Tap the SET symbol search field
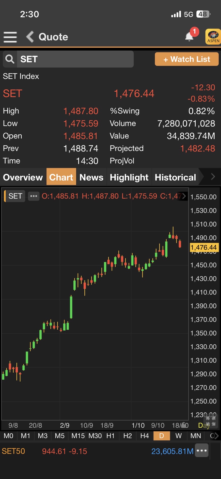 (x=75, y=59)
